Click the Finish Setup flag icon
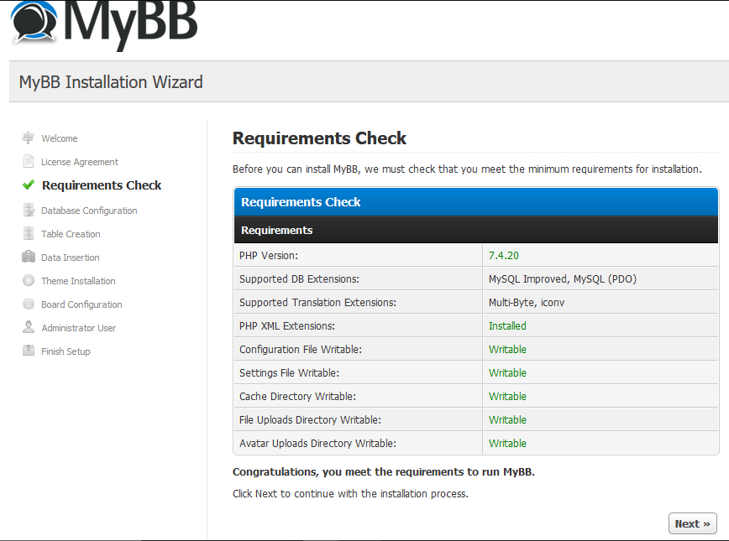The width and height of the screenshot is (729, 541). pos(29,351)
